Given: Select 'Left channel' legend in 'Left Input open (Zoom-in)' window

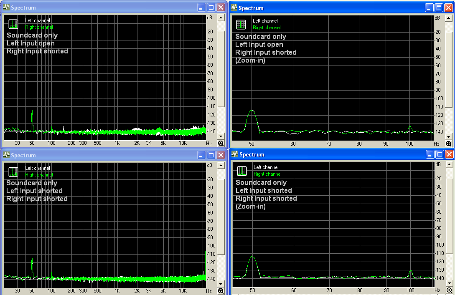Looking at the screenshot, I should click(x=265, y=21).
